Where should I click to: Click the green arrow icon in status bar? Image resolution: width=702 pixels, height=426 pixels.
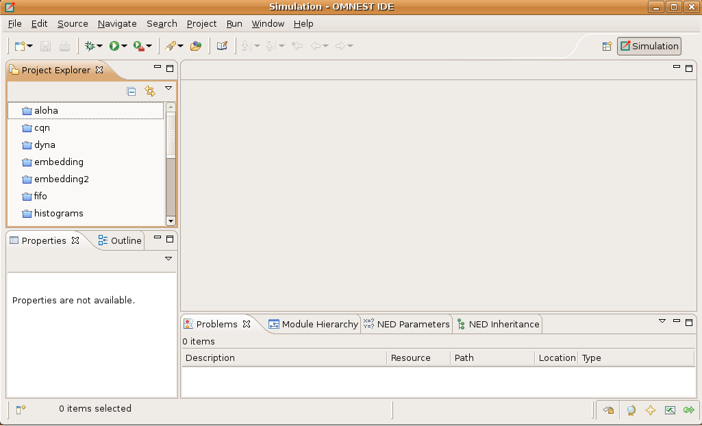coord(688,410)
